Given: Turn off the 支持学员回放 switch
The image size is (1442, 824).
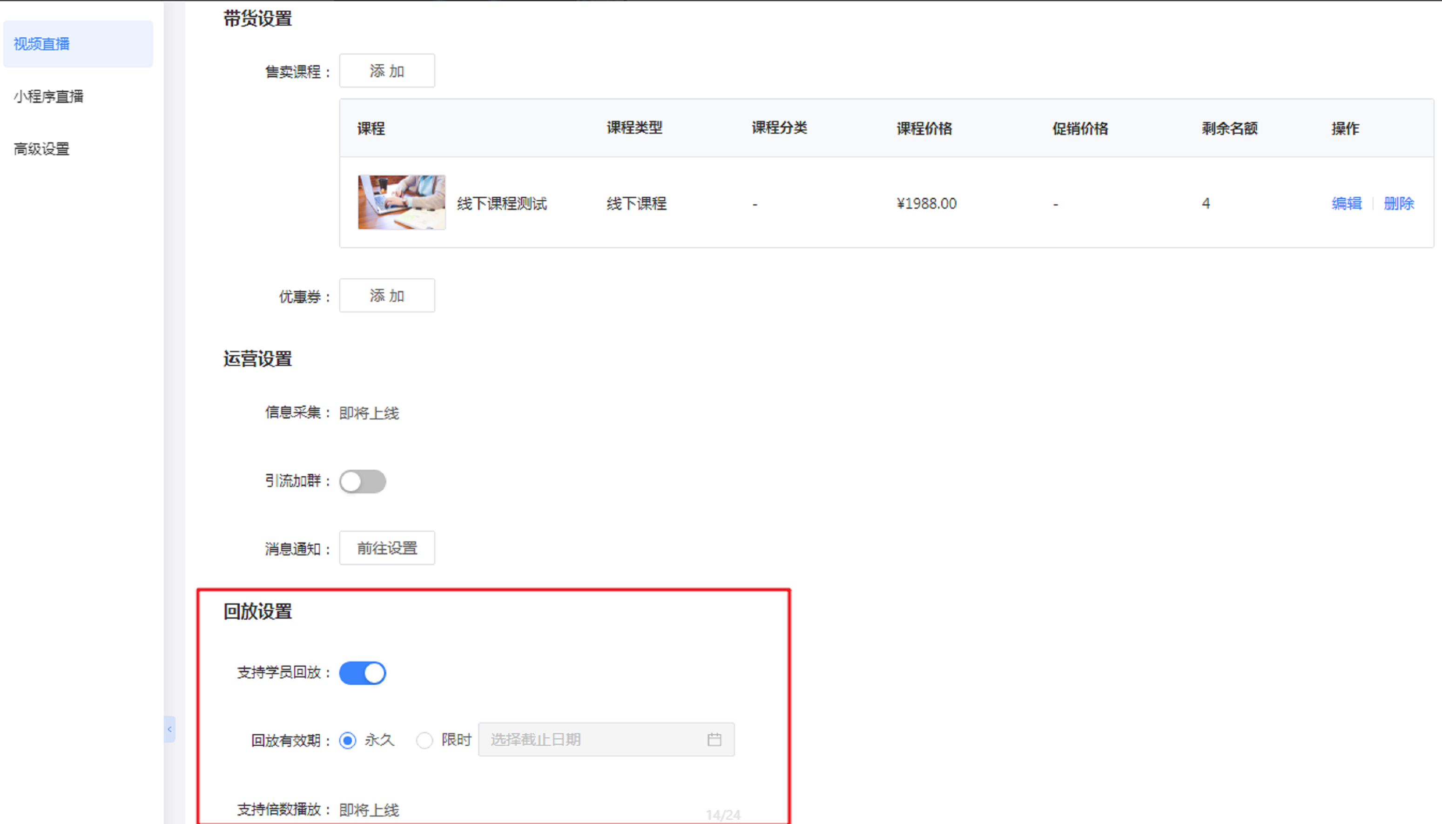Looking at the screenshot, I should pyautogui.click(x=363, y=673).
